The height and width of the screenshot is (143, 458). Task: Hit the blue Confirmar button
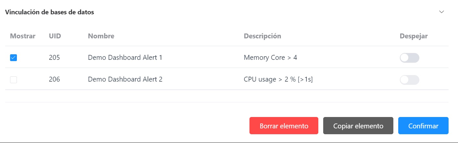pyautogui.click(x=423, y=126)
